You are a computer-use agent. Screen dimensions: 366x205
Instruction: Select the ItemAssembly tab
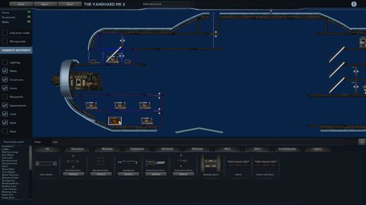tap(287, 149)
